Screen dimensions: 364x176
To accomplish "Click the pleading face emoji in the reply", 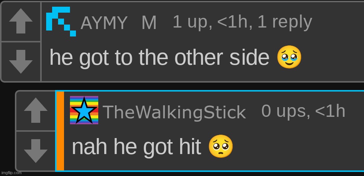I will [221, 146].
